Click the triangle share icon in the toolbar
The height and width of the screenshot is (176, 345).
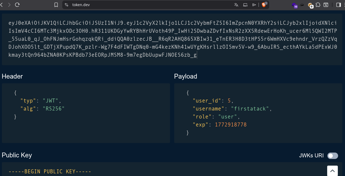[x=254, y=5]
